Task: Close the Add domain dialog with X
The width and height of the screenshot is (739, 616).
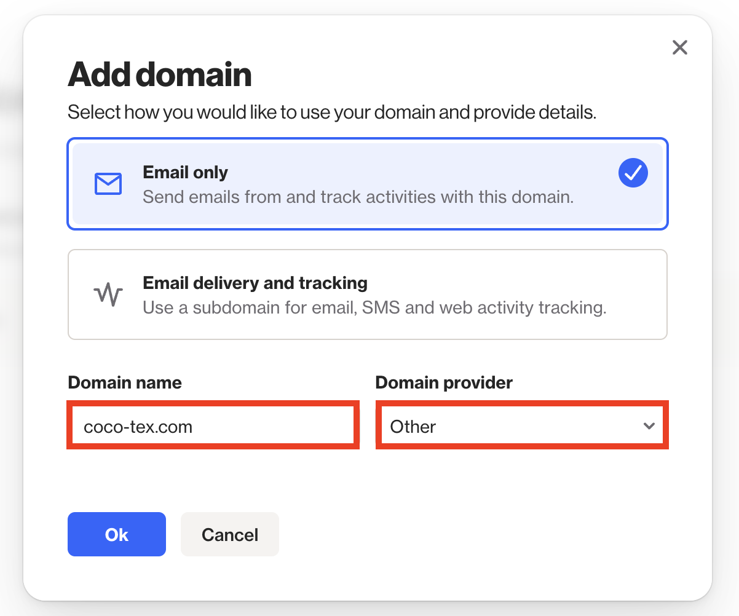Action: click(679, 47)
